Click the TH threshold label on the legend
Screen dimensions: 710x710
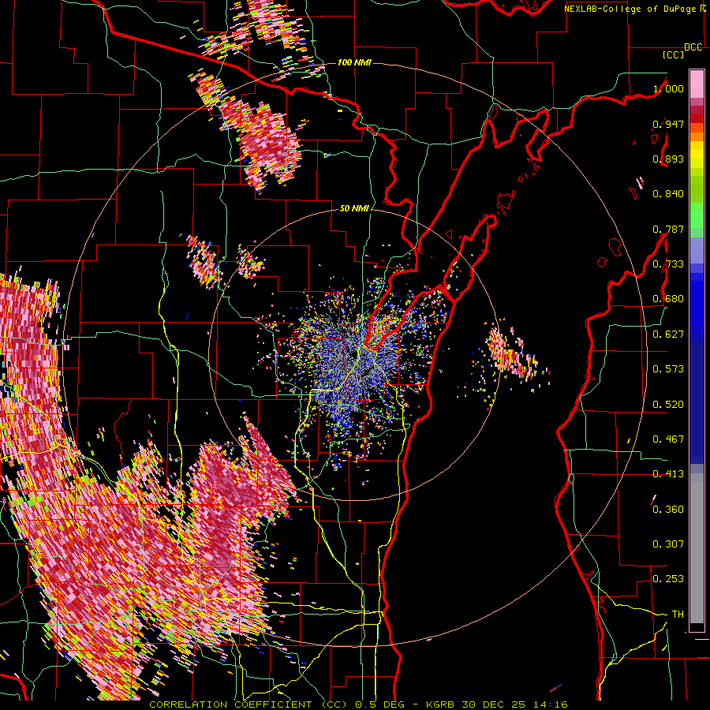678,615
